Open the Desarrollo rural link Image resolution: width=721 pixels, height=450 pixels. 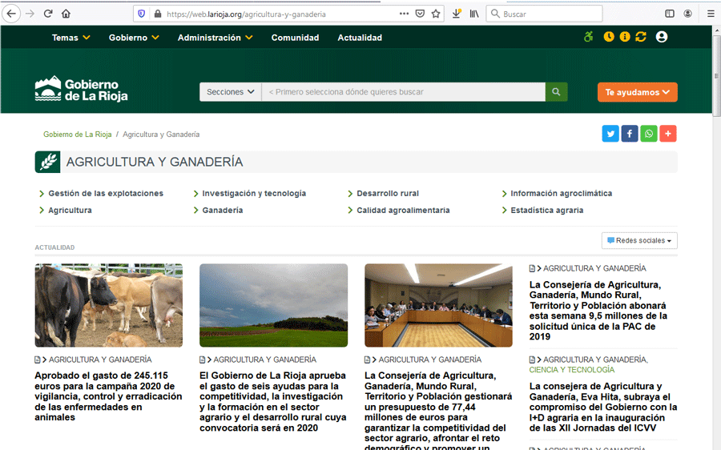click(x=388, y=193)
